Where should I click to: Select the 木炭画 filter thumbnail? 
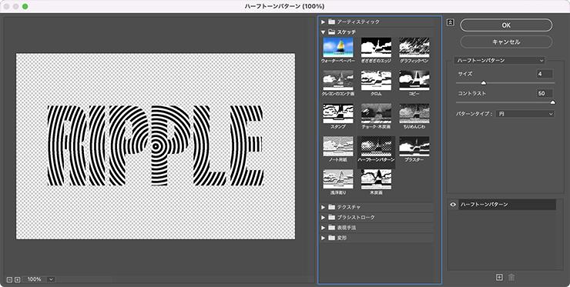[x=376, y=179]
